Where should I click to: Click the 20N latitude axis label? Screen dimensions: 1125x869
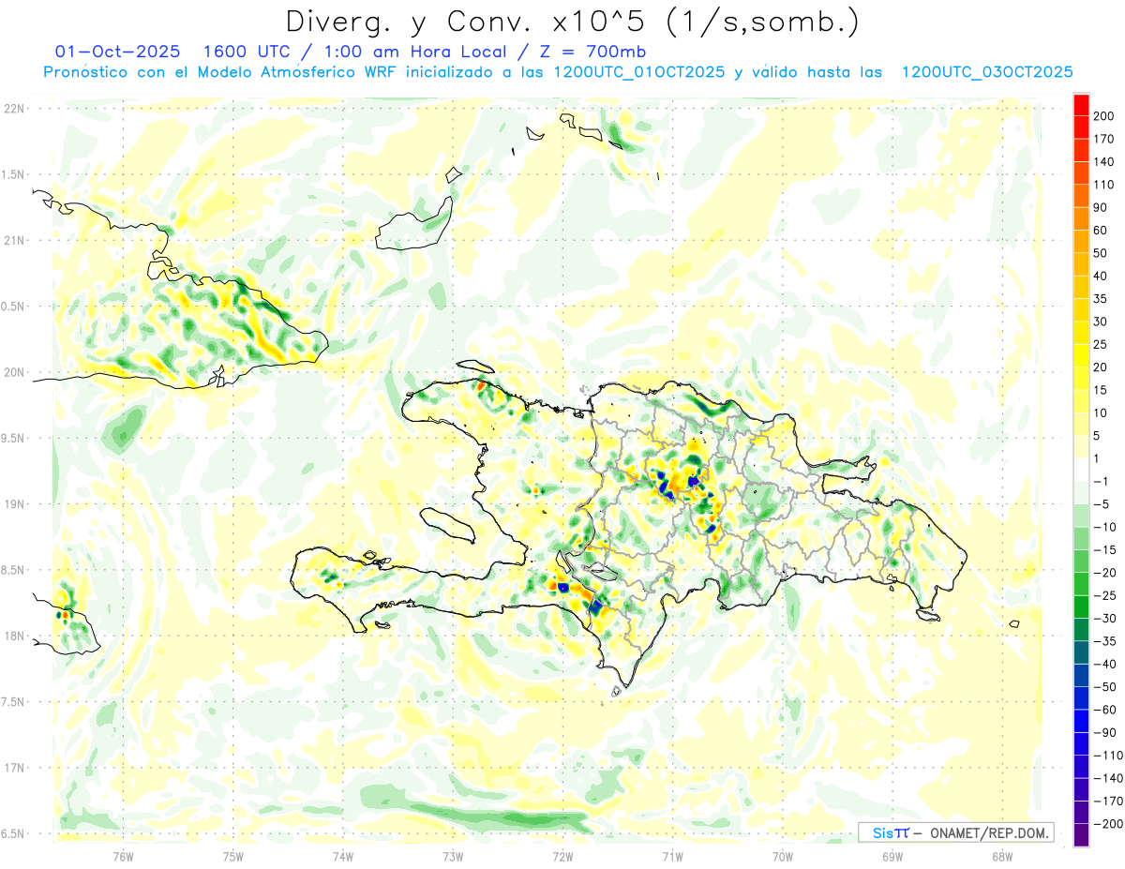14,372
